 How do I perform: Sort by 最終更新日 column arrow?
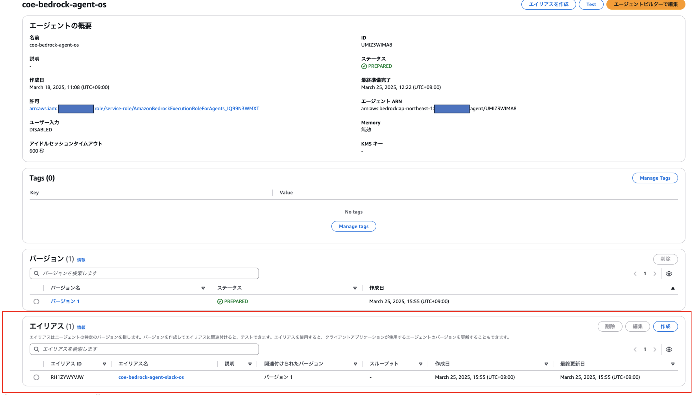click(673, 364)
